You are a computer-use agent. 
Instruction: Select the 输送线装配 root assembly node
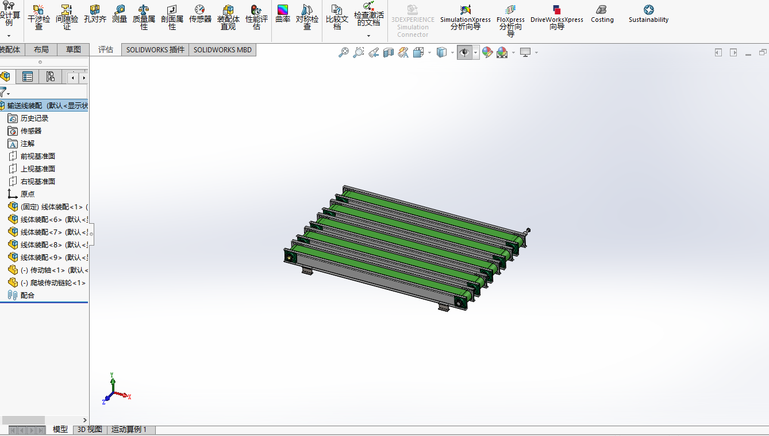pyautogui.click(x=44, y=105)
